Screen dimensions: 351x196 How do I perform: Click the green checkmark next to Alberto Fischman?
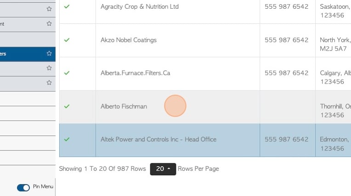(67, 106)
